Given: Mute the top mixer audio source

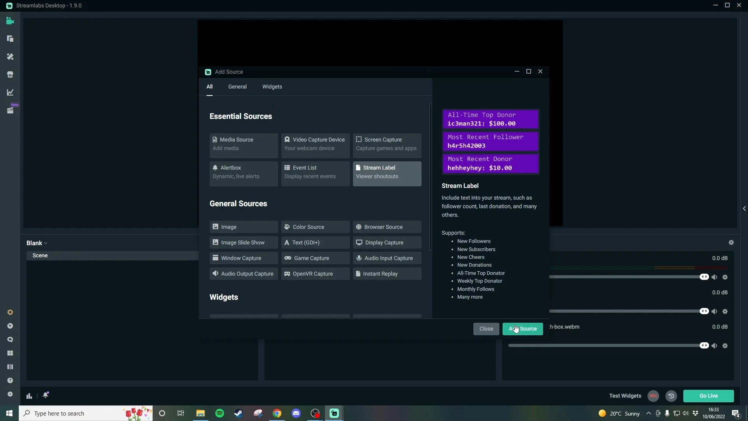Looking at the screenshot, I should click(x=714, y=277).
